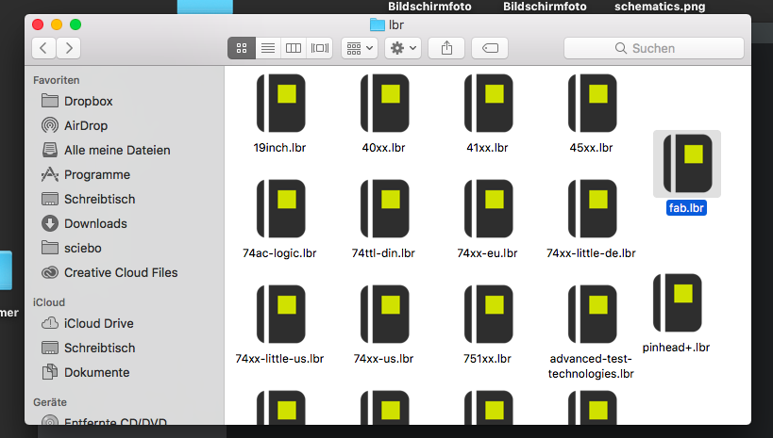Click the Geräte sidebar heading
Image resolution: width=773 pixels, height=438 pixels.
[50, 402]
